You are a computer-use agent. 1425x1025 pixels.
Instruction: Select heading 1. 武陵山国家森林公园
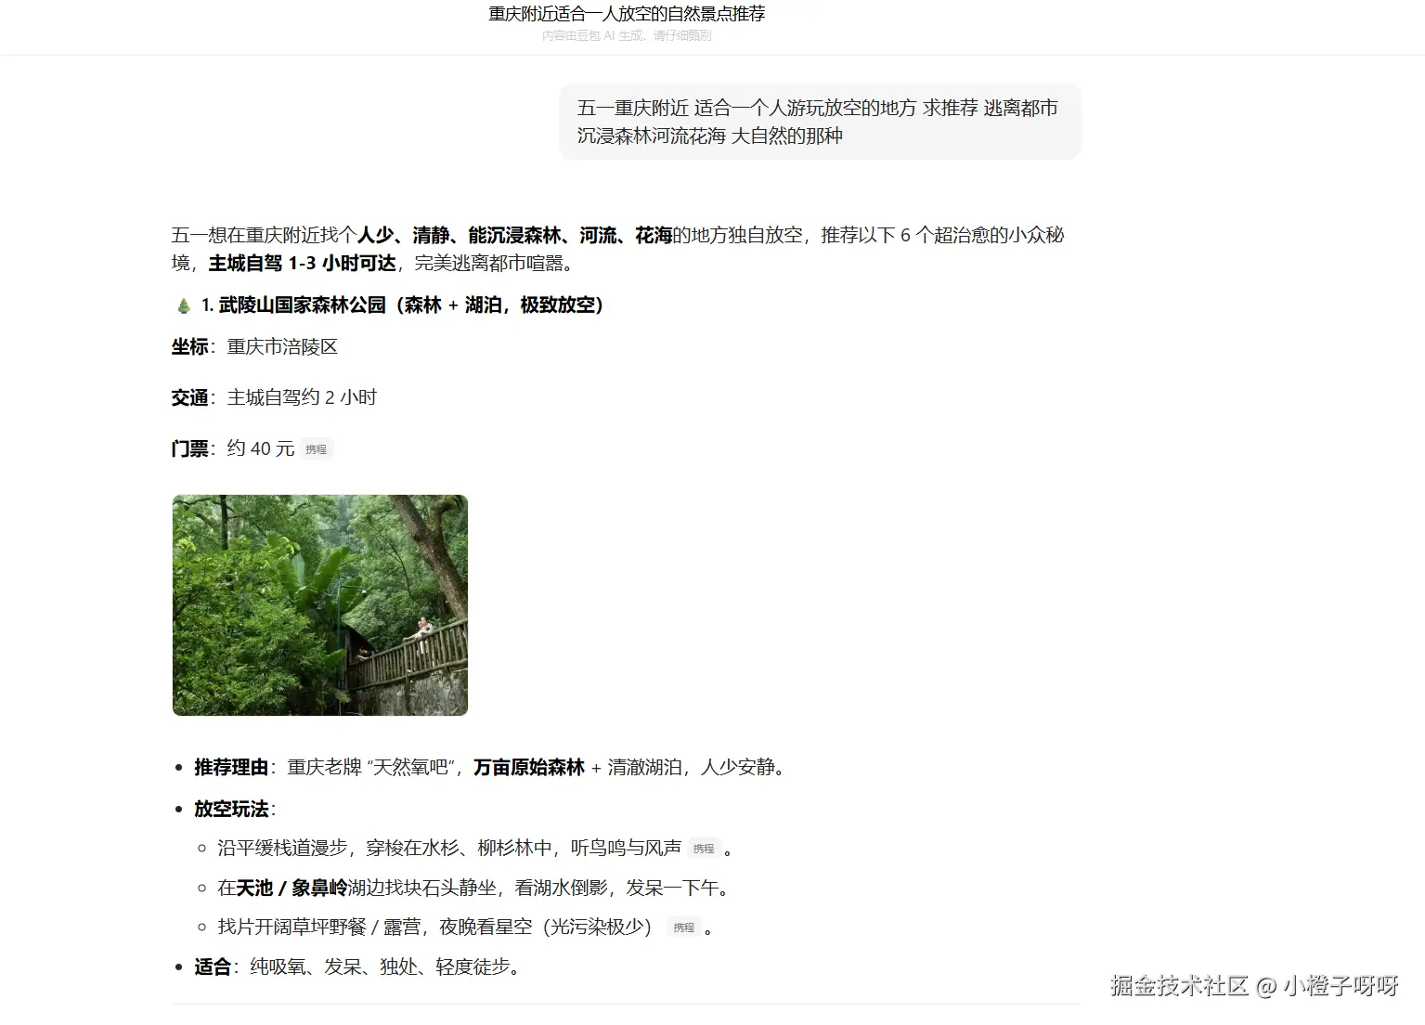pyautogui.click(x=403, y=305)
